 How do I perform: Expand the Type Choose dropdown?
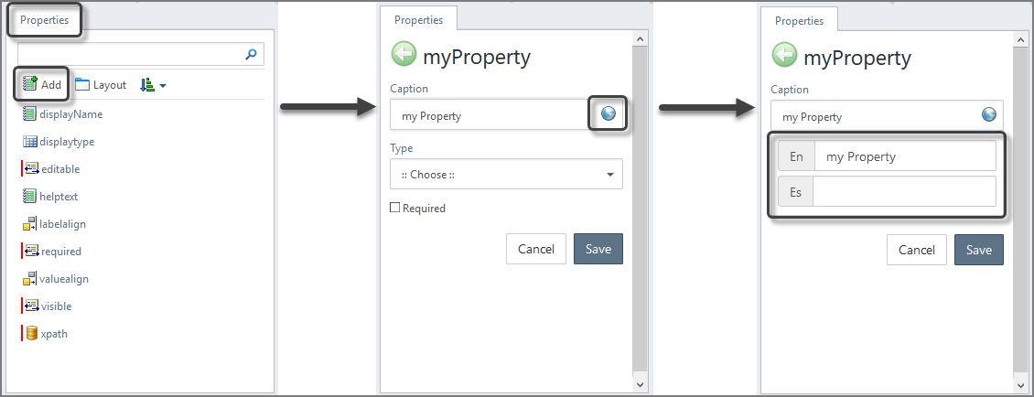click(x=506, y=174)
